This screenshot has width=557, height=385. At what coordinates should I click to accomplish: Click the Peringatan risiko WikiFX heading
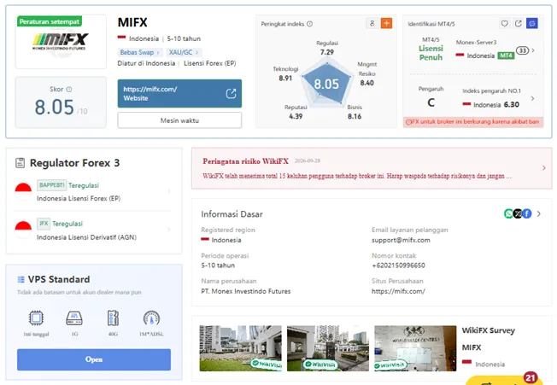pyautogui.click(x=245, y=161)
